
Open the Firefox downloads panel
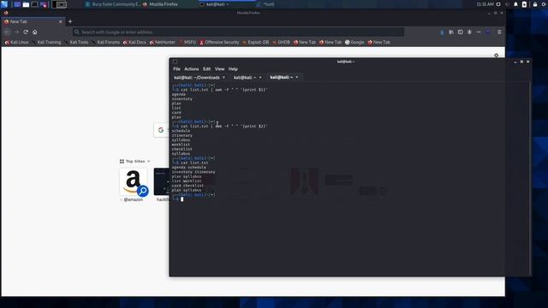click(442, 32)
